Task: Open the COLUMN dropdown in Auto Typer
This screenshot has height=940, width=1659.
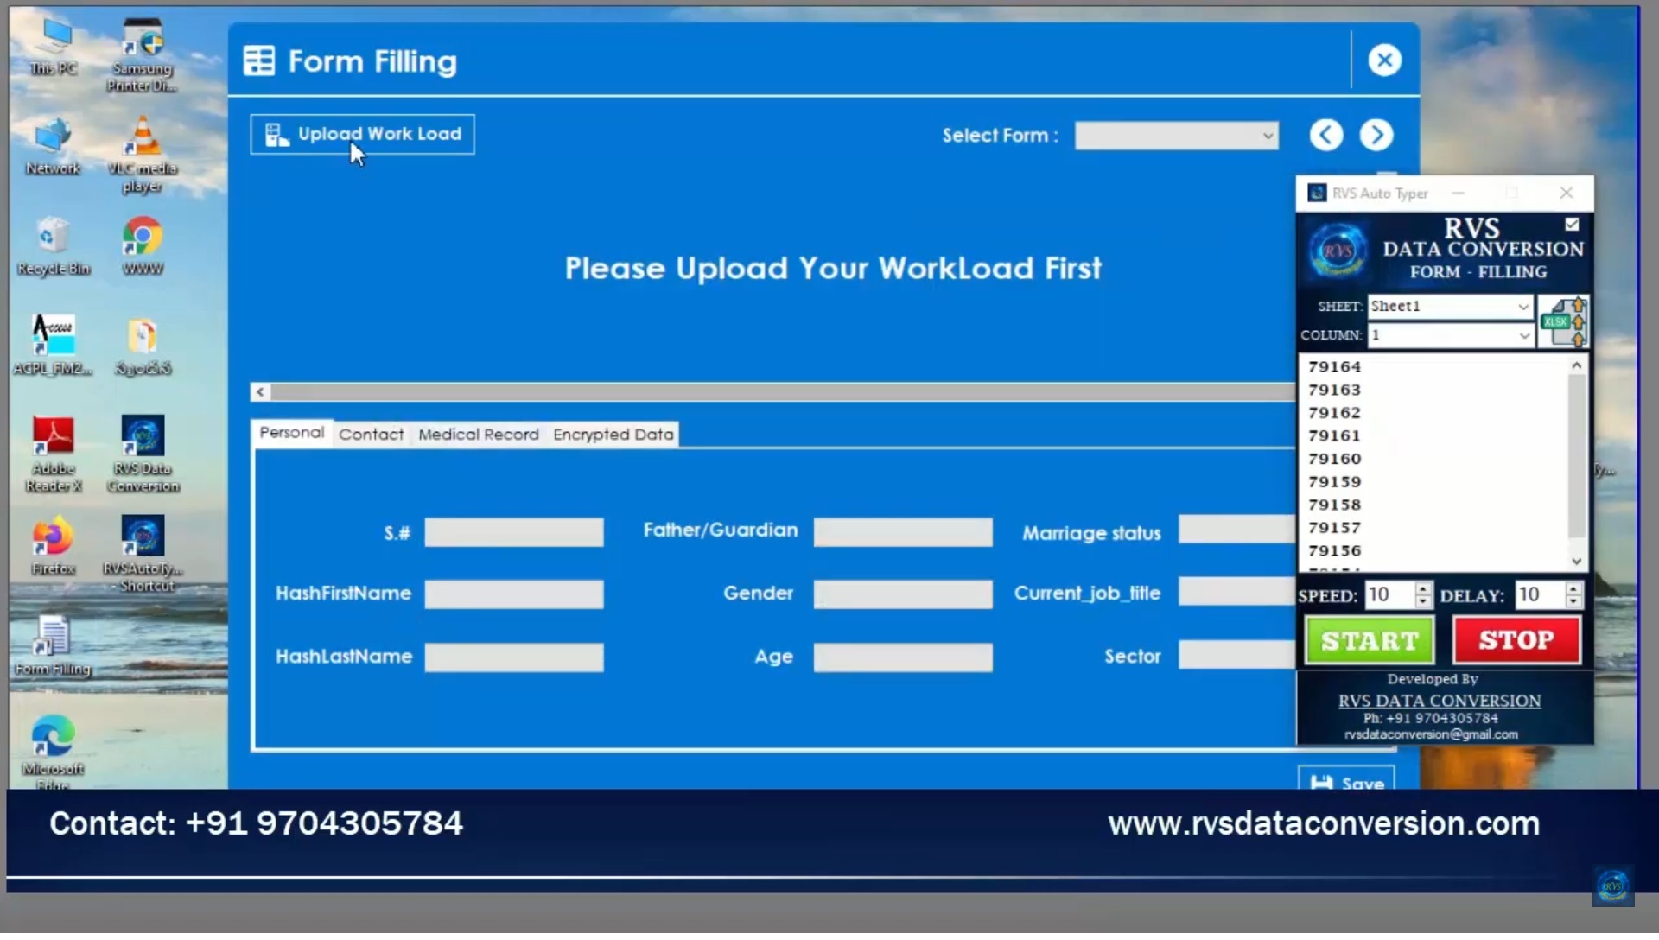Action: (1449, 335)
